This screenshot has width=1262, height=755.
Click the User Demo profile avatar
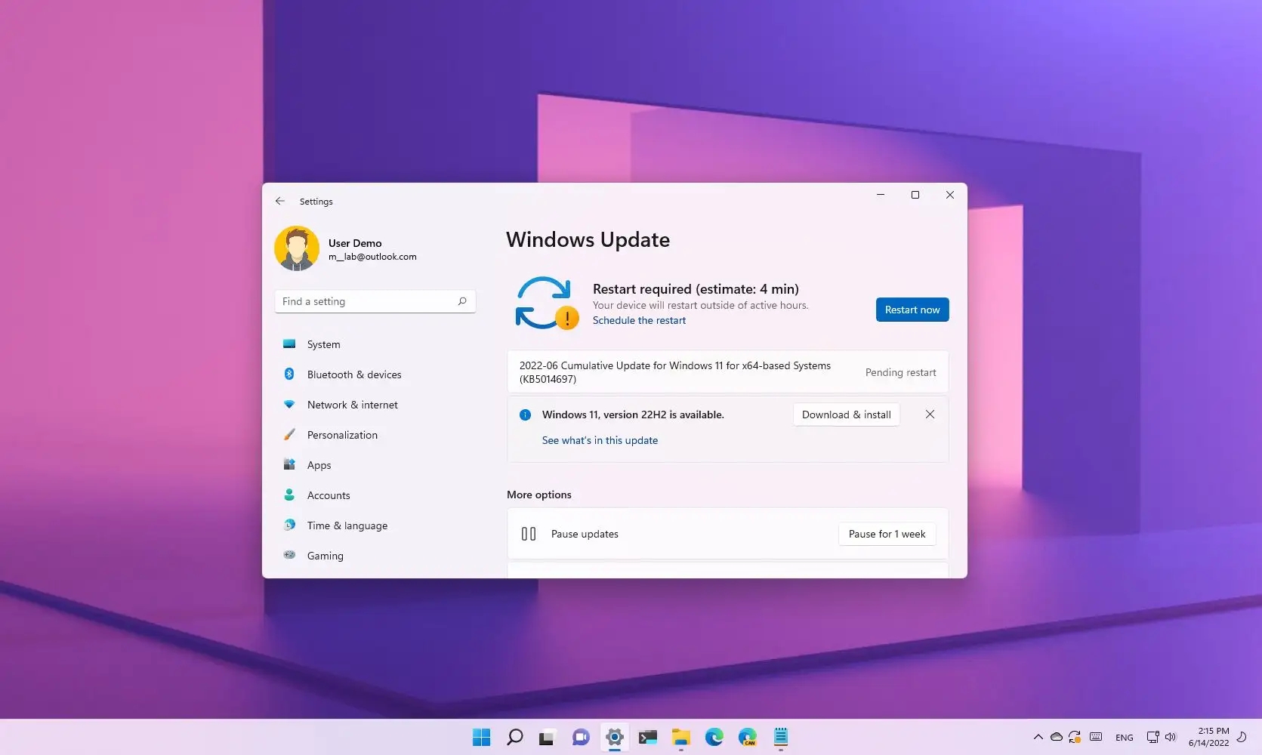click(x=297, y=248)
